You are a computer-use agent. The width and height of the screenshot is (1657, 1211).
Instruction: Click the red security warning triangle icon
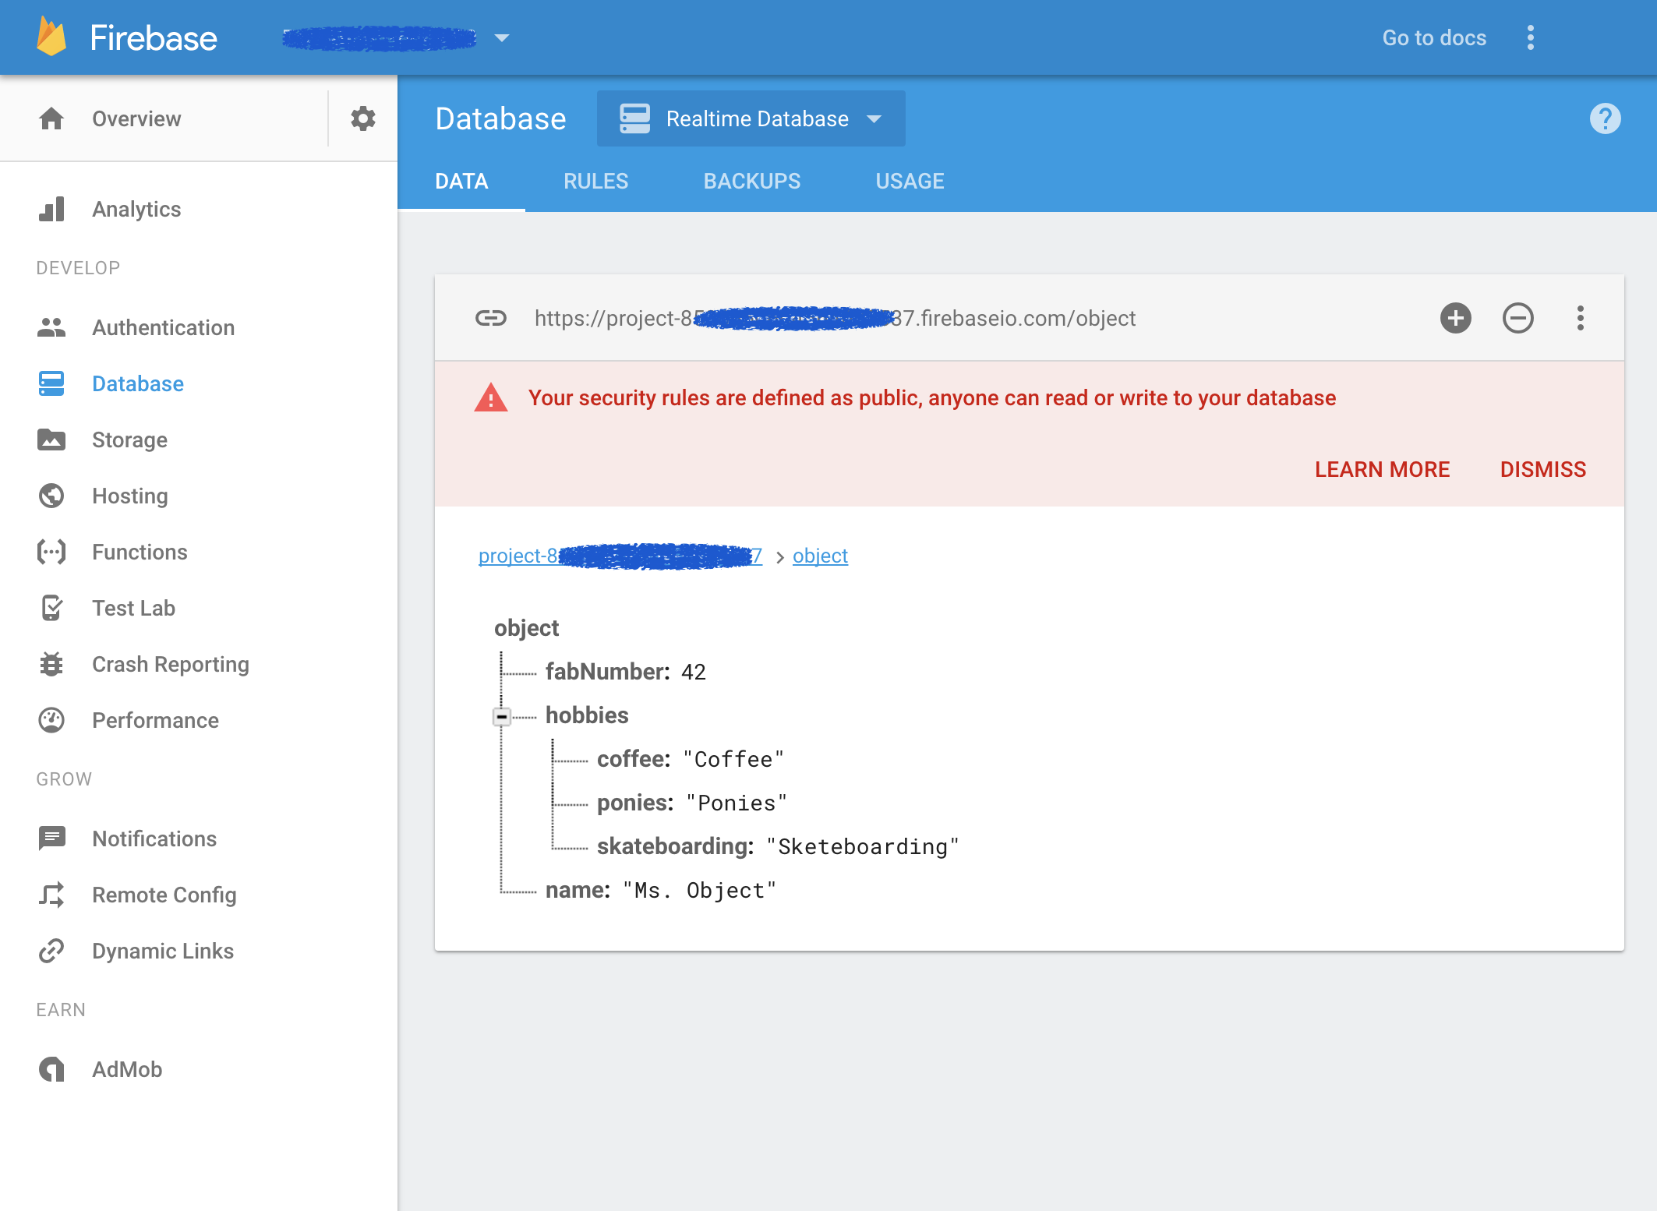[x=491, y=397]
